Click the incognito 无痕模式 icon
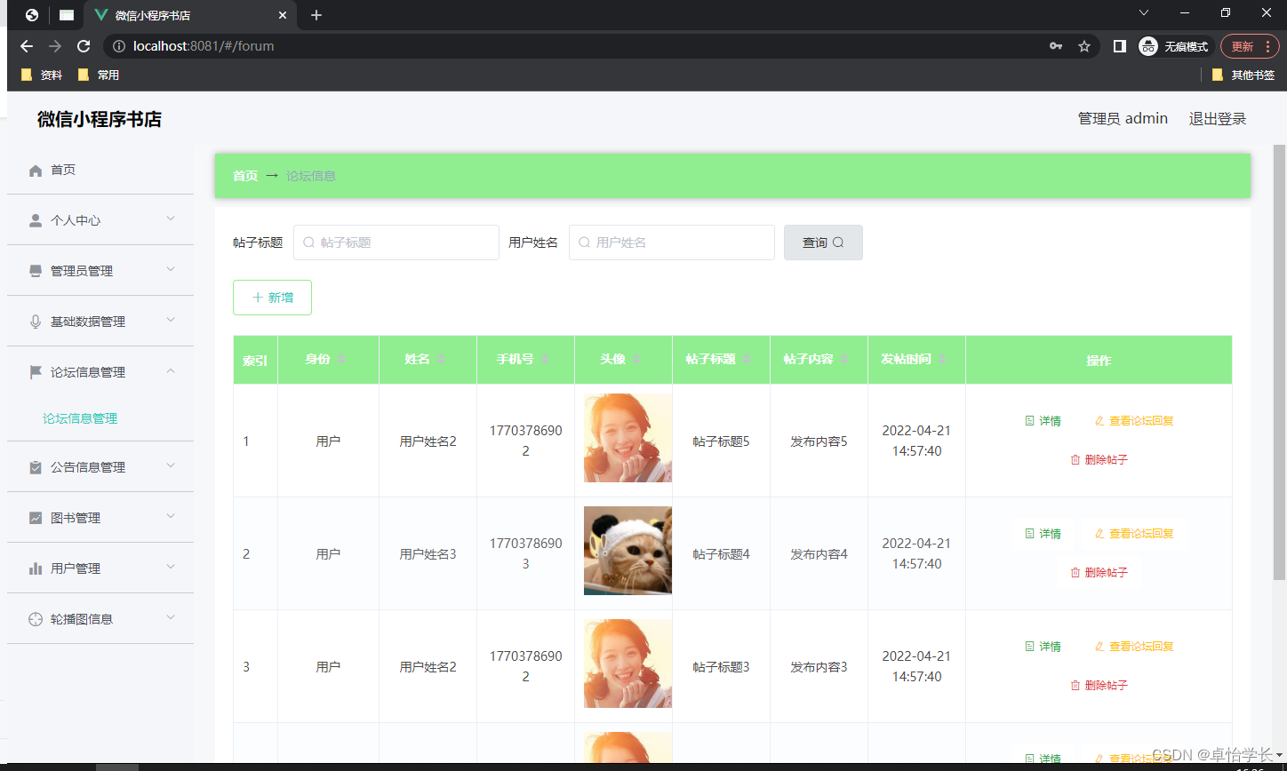The image size is (1287, 771). pos(1148,46)
